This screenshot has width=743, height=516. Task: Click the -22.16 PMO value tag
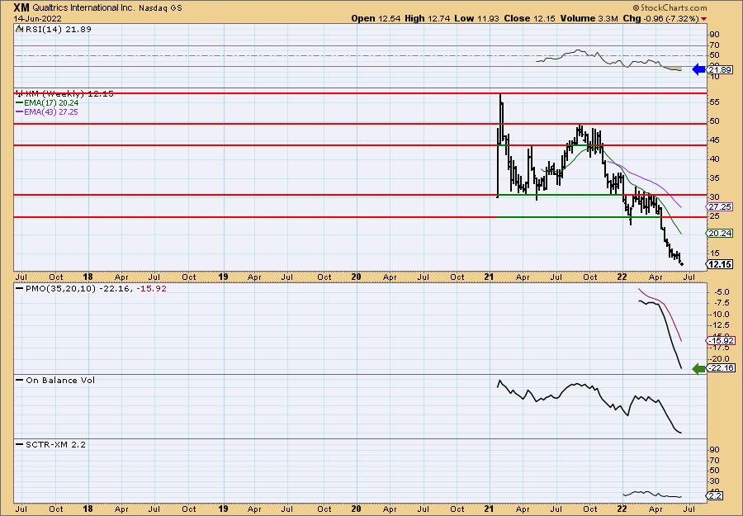[x=721, y=368]
